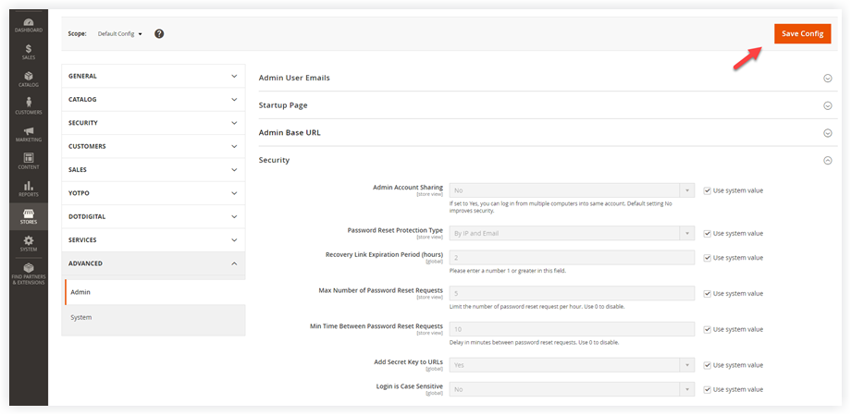This screenshot has width=851, height=415.
Task: Open the System gear sidebar icon
Action: (x=29, y=244)
